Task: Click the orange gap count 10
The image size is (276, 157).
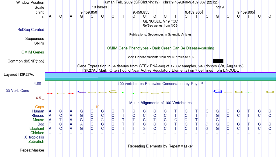Action: [97, 107]
